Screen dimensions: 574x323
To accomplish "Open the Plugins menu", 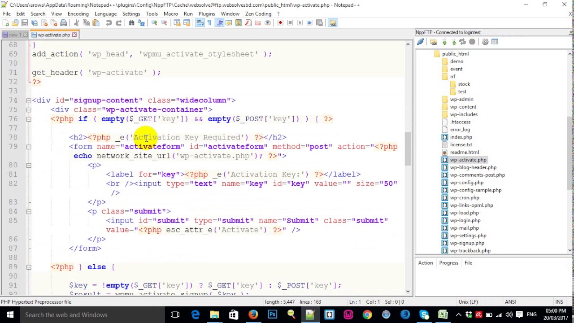I will (207, 14).
